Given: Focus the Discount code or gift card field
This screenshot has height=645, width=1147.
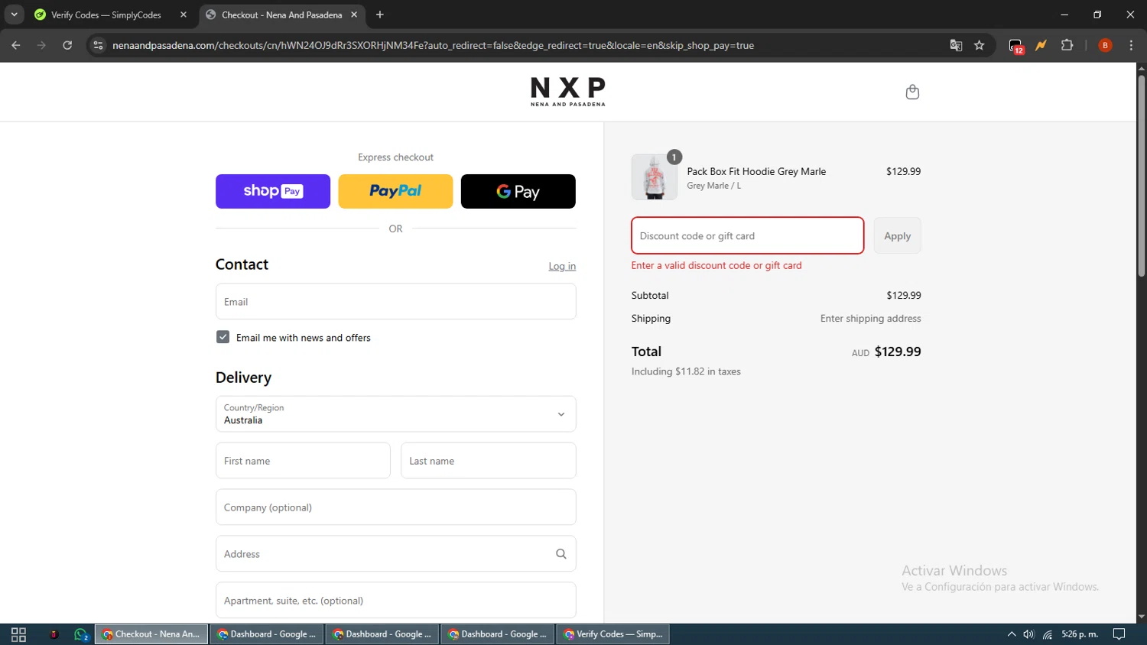Looking at the screenshot, I should pyautogui.click(x=747, y=235).
